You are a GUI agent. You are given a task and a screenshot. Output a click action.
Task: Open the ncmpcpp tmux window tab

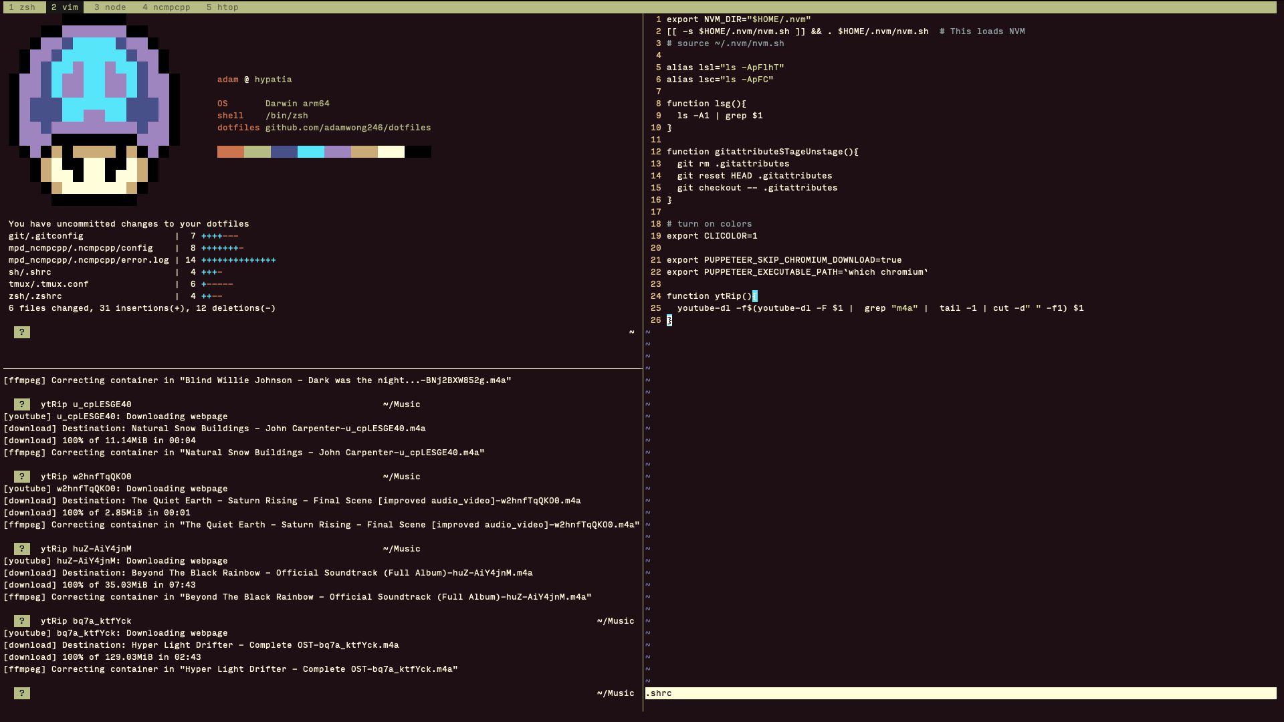[166, 7]
